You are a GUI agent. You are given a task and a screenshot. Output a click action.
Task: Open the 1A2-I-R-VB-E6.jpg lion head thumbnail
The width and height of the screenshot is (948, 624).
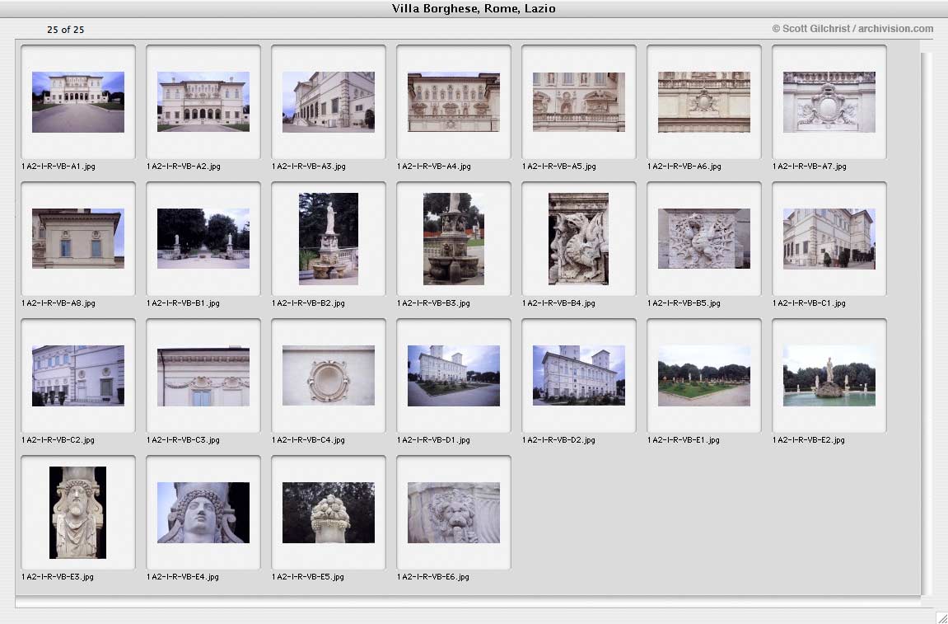[454, 512]
